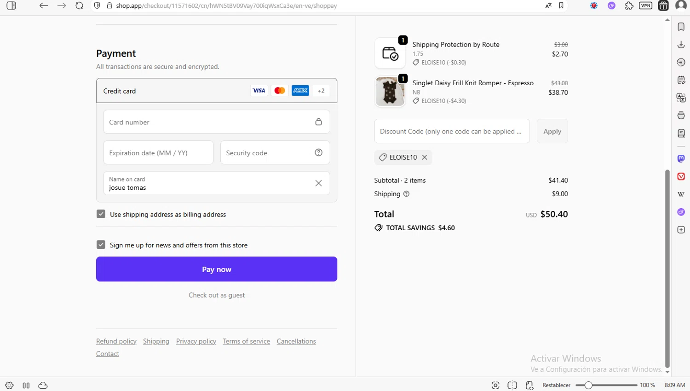Select the Credit card payment option
The width and height of the screenshot is (690, 391).
tap(217, 91)
